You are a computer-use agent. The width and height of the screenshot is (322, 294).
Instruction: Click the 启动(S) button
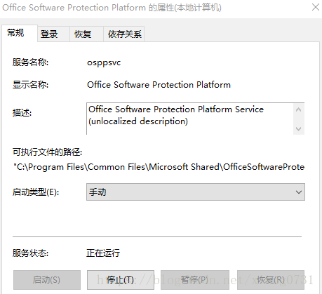click(47, 280)
